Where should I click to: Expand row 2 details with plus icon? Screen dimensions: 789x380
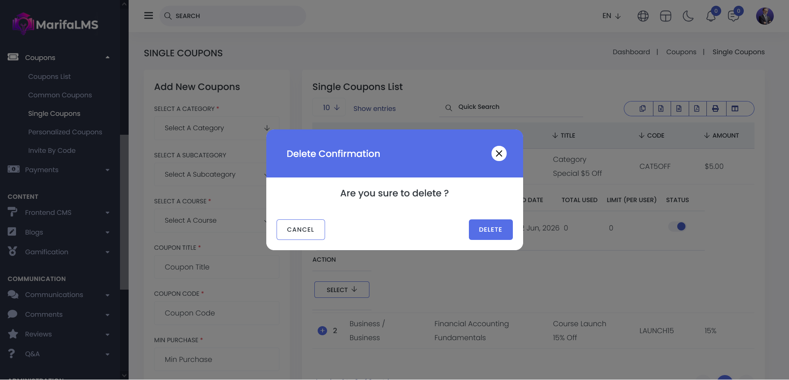pyautogui.click(x=322, y=331)
